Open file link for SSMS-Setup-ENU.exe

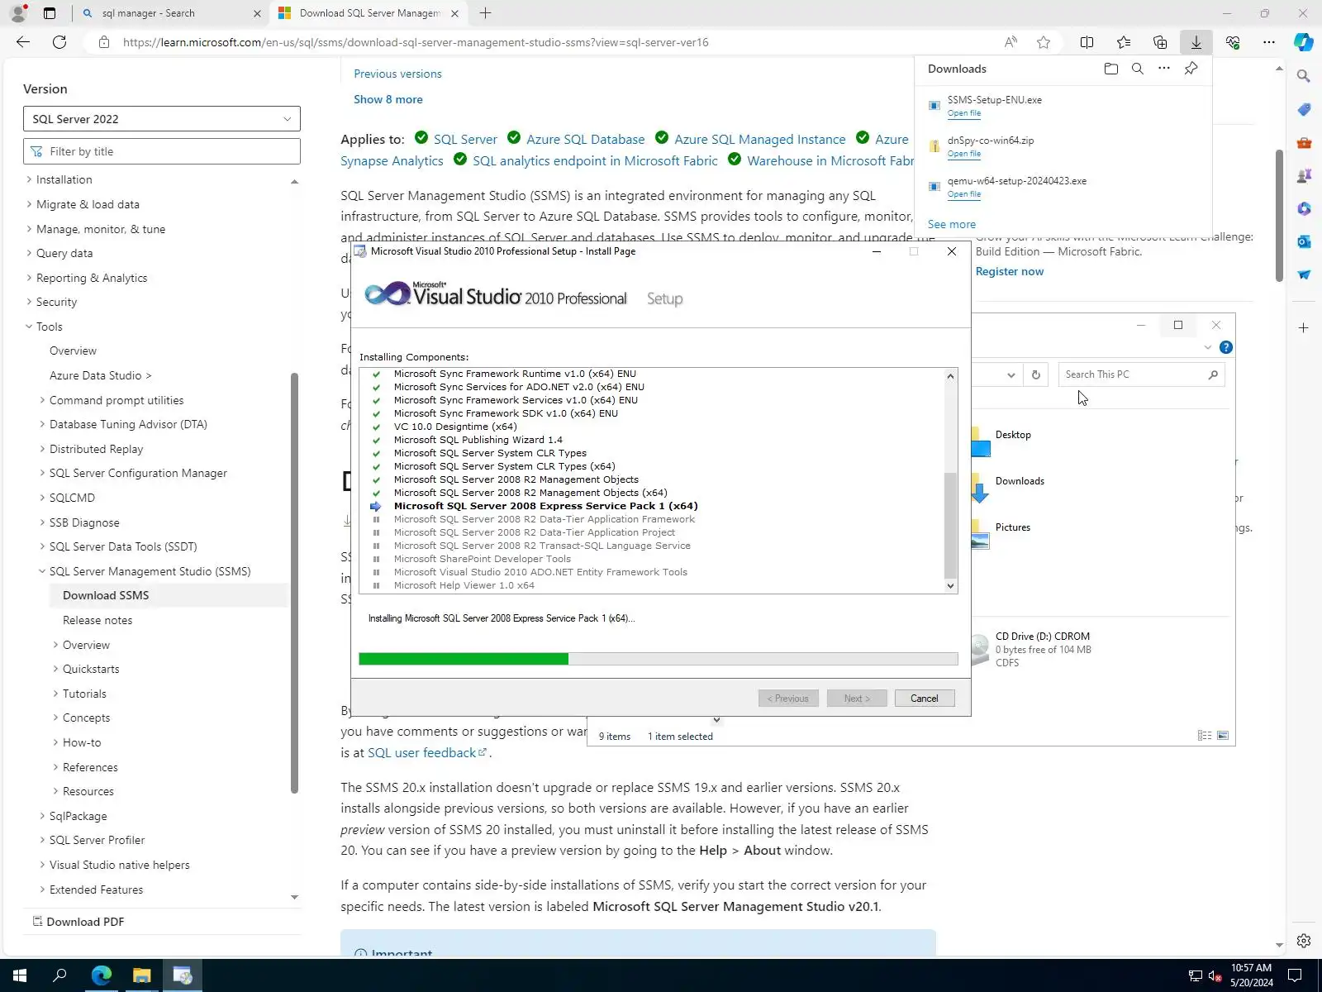[964, 113]
